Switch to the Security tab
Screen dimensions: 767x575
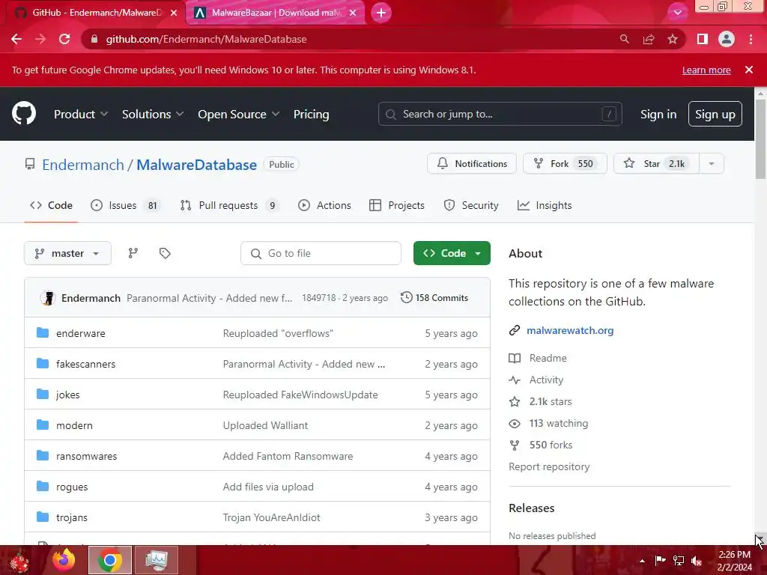[x=471, y=205]
